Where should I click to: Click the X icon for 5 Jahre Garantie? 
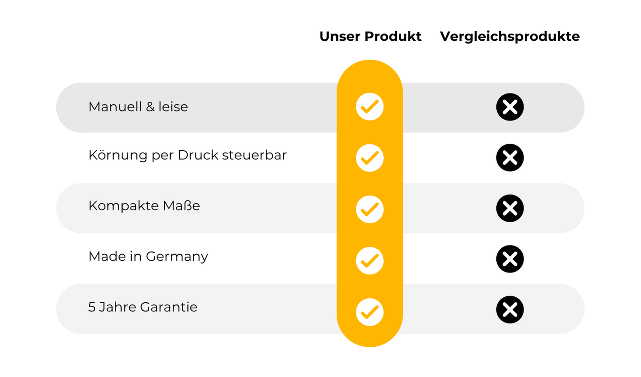510,310
